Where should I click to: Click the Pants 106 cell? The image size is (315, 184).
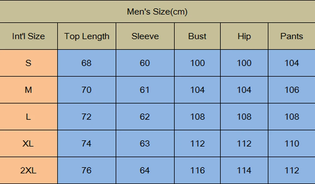point(291,90)
